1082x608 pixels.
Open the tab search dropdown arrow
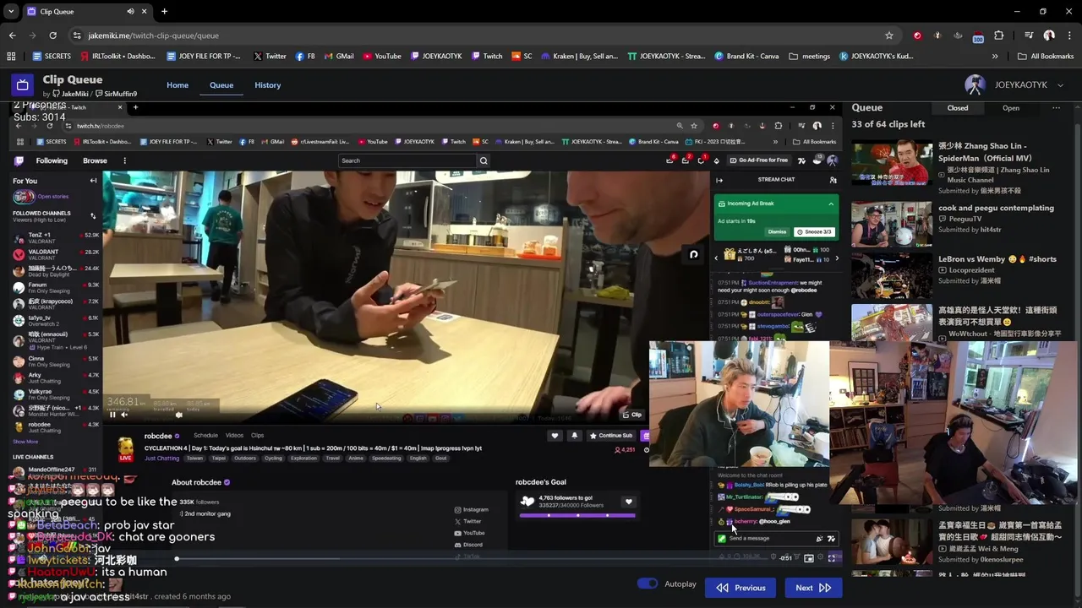(x=11, y=11)
